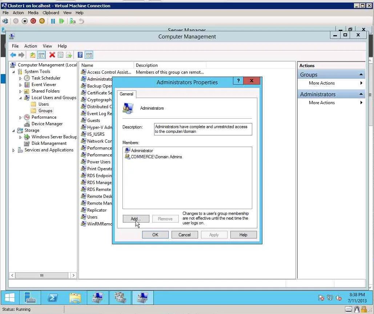Open the Clipboard menu of VM Connection

pos(51,13)
